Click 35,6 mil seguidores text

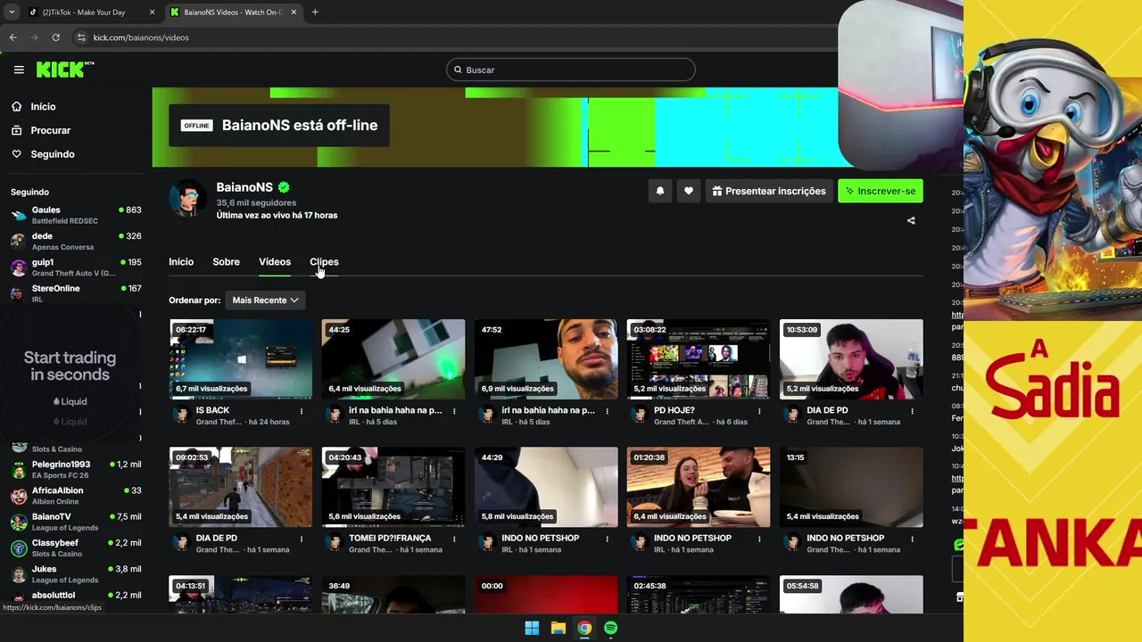click(x=256, y=203)
